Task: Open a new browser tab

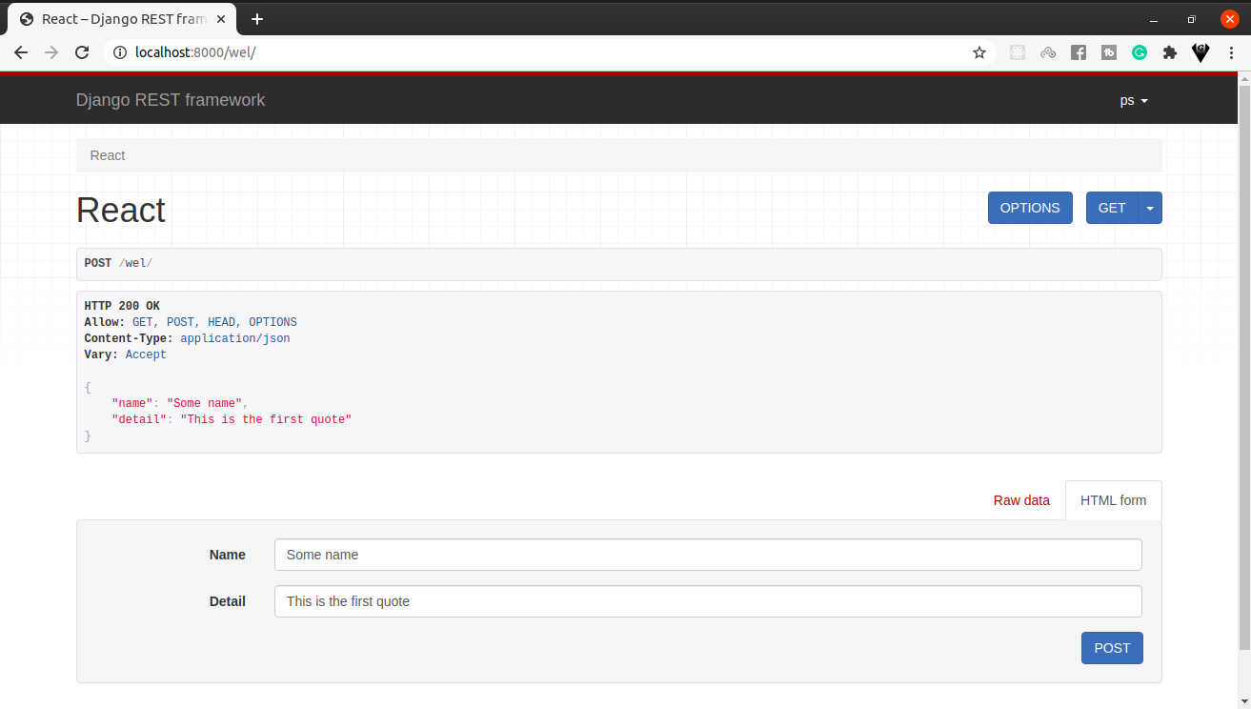Action: pyautogui.click(x=257, y=19)
